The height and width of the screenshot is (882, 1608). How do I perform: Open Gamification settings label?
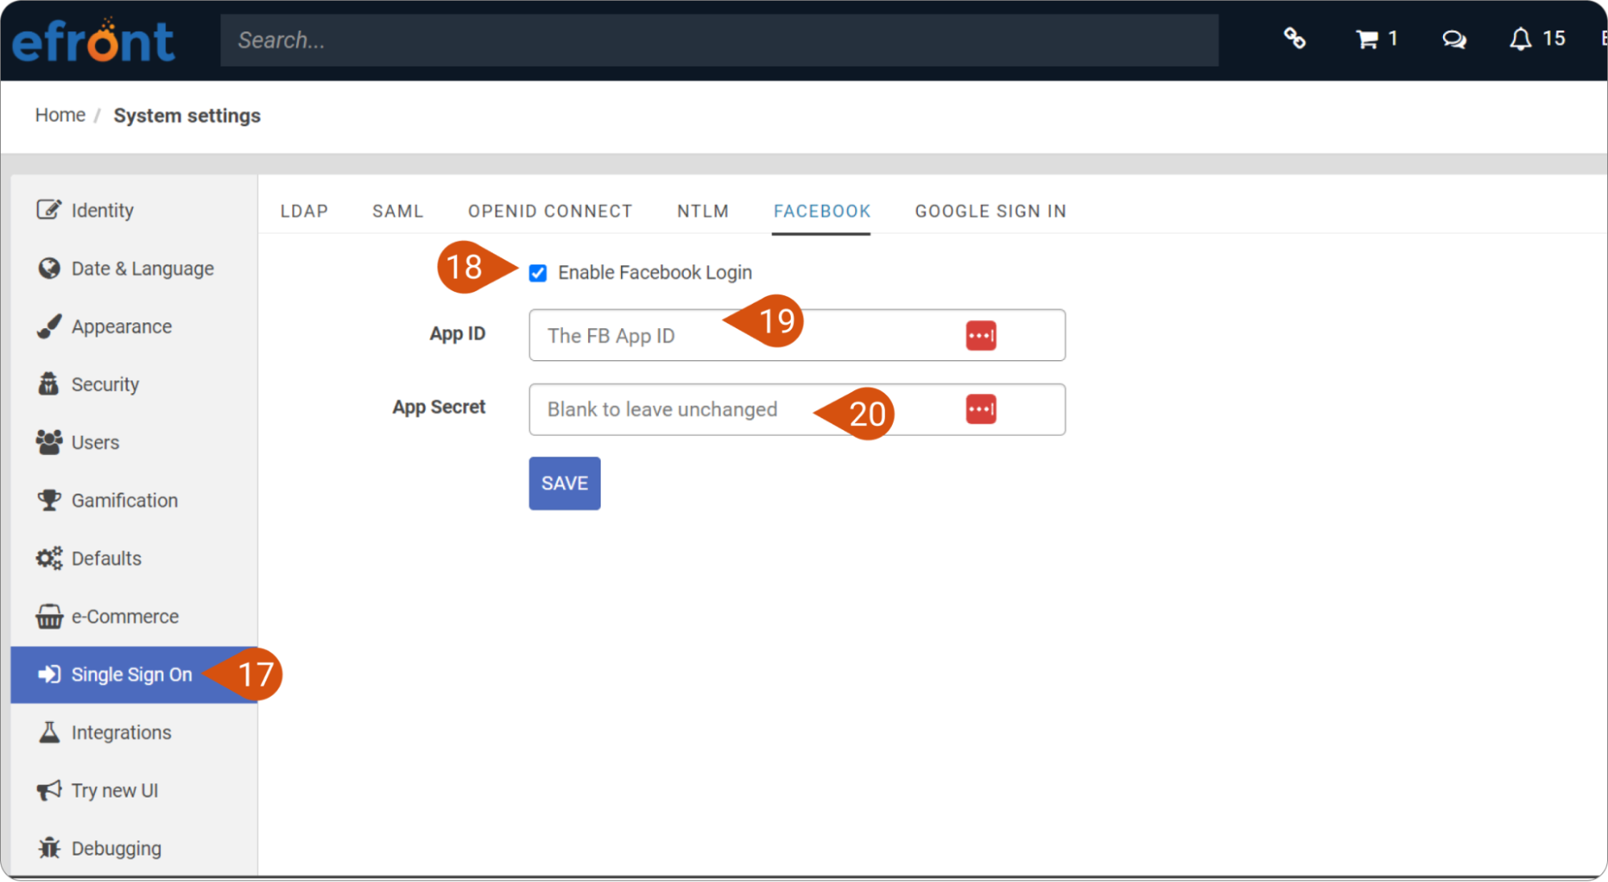[x=125, y=500]
